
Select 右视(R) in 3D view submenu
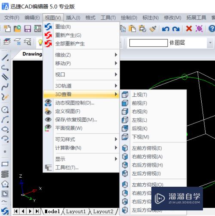153,111
